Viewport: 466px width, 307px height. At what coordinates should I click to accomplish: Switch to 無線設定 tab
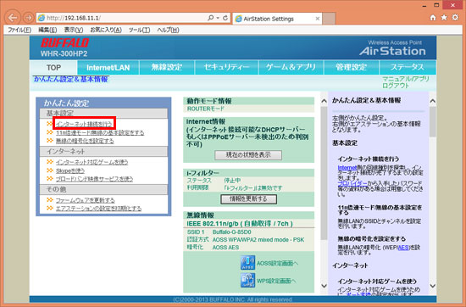click(167, 67)
